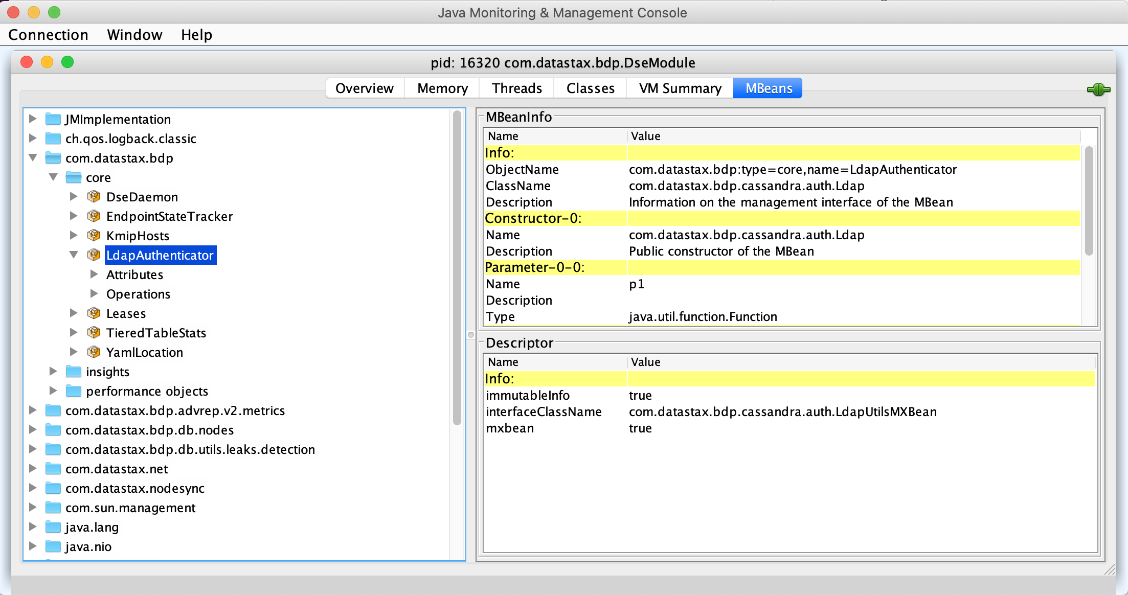Expand the Attributes node under LdapAuthenticator
This screenshot has width=1128, height=595.
coord(94,274)
